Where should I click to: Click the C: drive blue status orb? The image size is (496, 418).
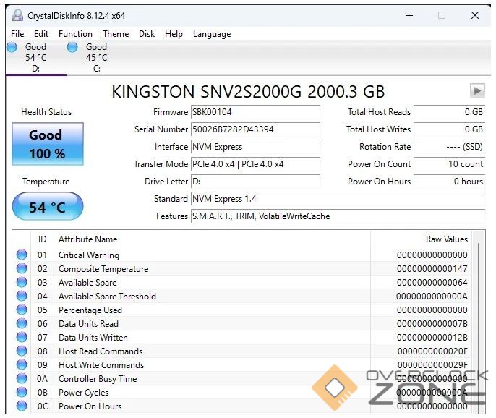pos(72,47)
